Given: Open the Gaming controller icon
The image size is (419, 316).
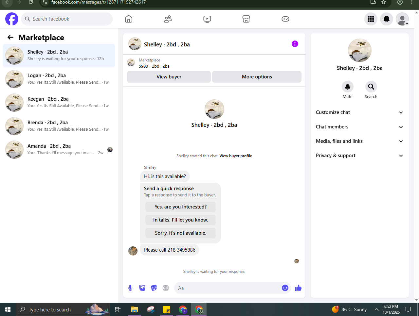Looking at the screenshot, I should coord(285,19).
